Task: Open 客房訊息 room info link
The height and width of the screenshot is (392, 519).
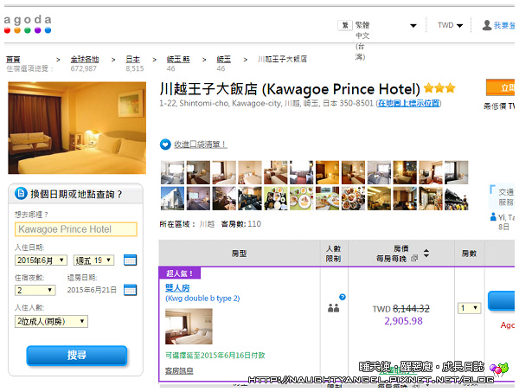Action: click(179, 371)
